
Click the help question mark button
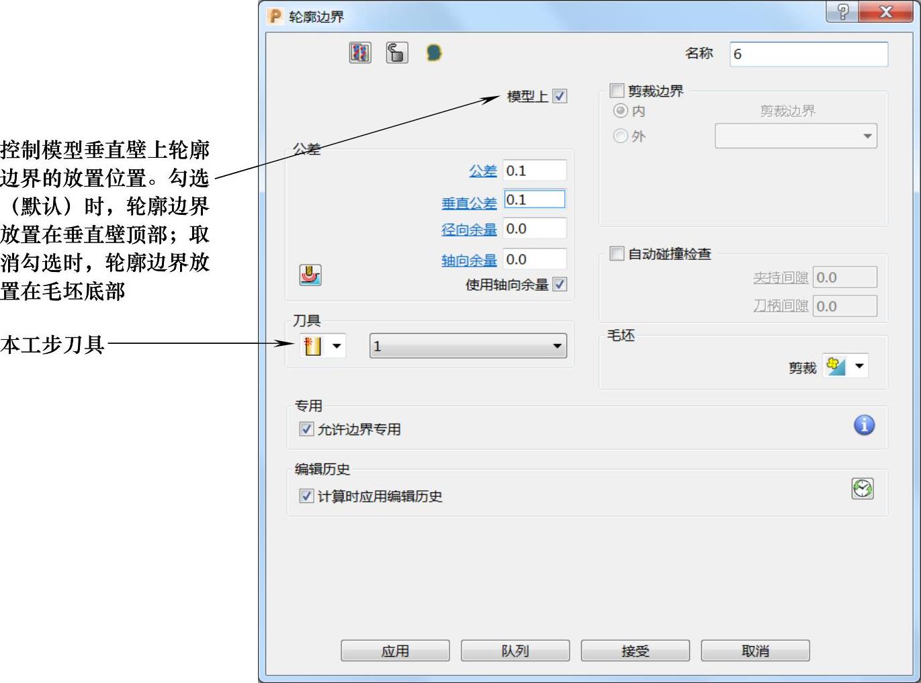point(842,11)
